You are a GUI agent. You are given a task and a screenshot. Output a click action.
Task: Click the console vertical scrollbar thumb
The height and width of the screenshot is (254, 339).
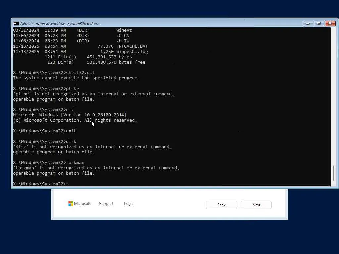334,173
